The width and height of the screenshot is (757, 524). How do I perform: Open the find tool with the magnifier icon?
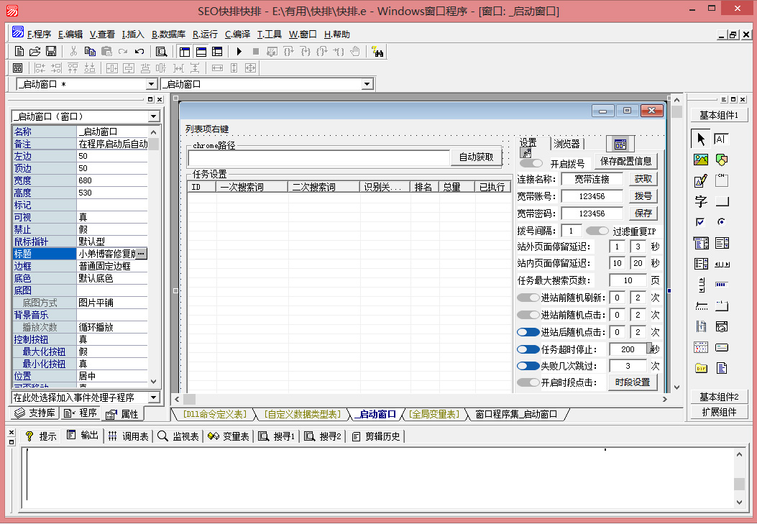tap(162, 51)
